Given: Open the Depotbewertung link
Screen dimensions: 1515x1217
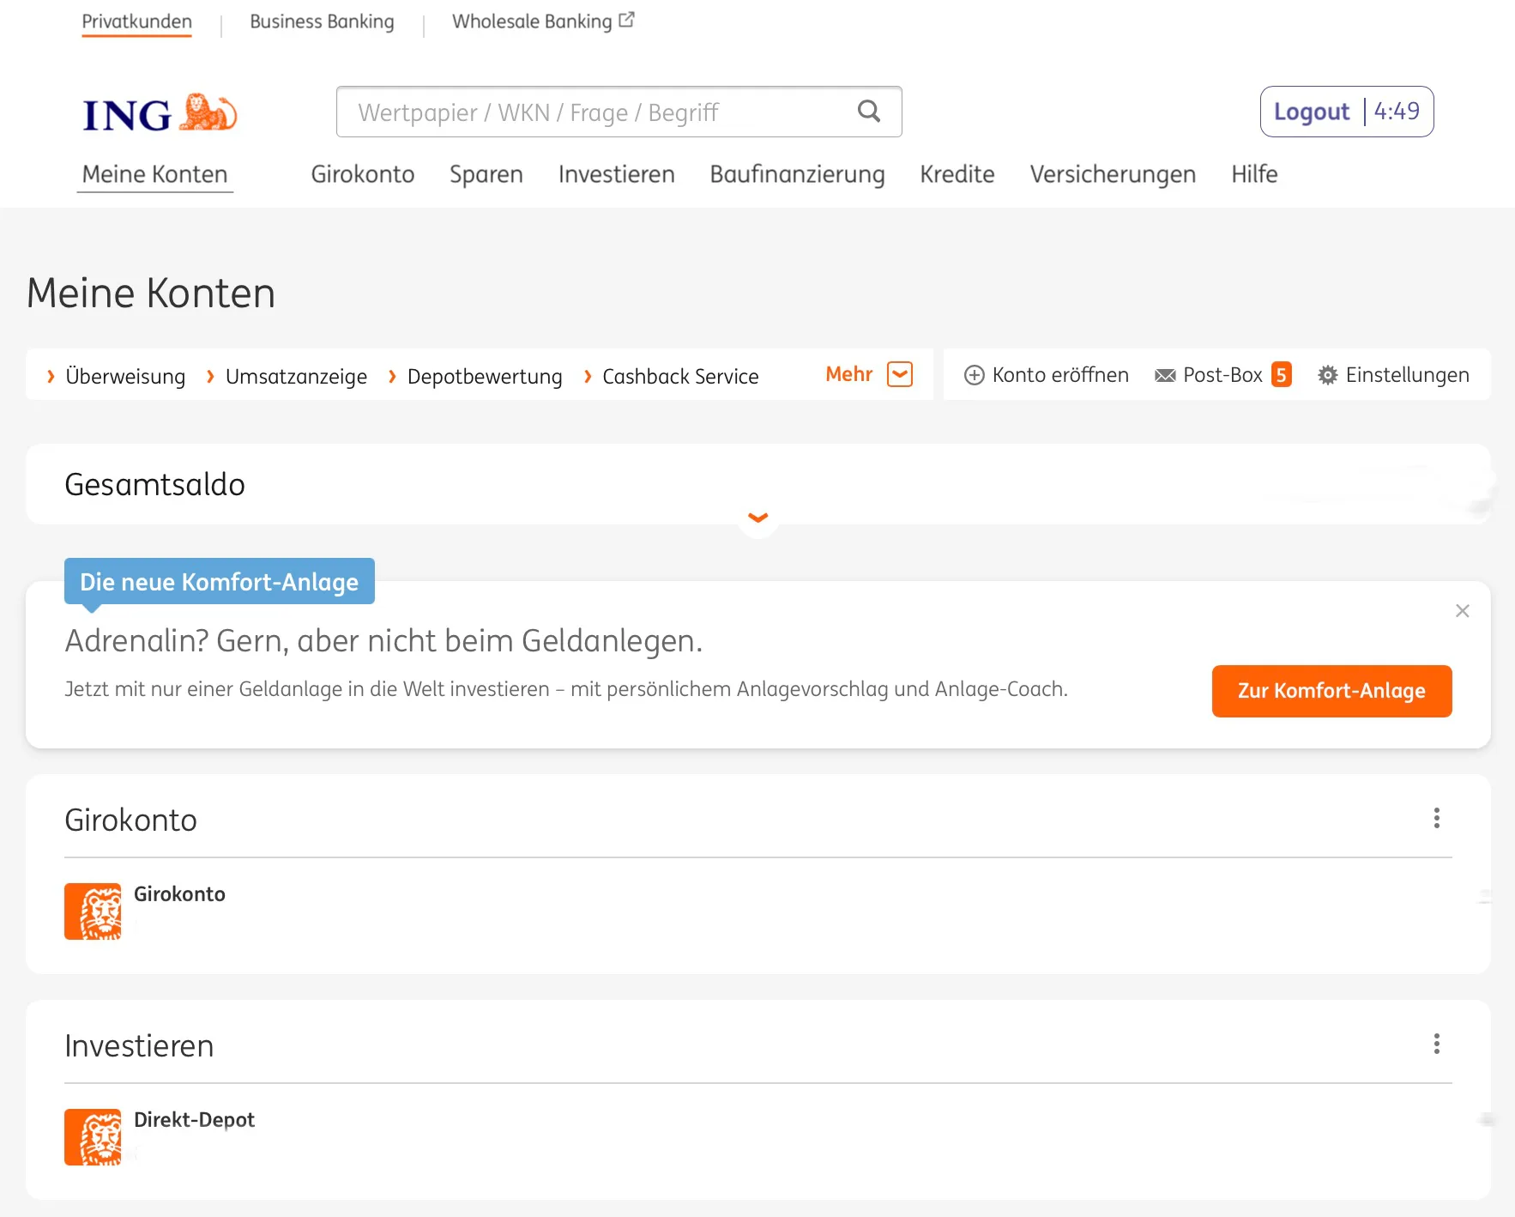Looking at the screenshot, I should [485, 376].
